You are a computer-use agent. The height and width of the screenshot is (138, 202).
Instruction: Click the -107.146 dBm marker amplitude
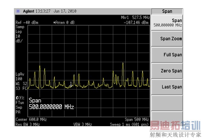click(136, 23)
